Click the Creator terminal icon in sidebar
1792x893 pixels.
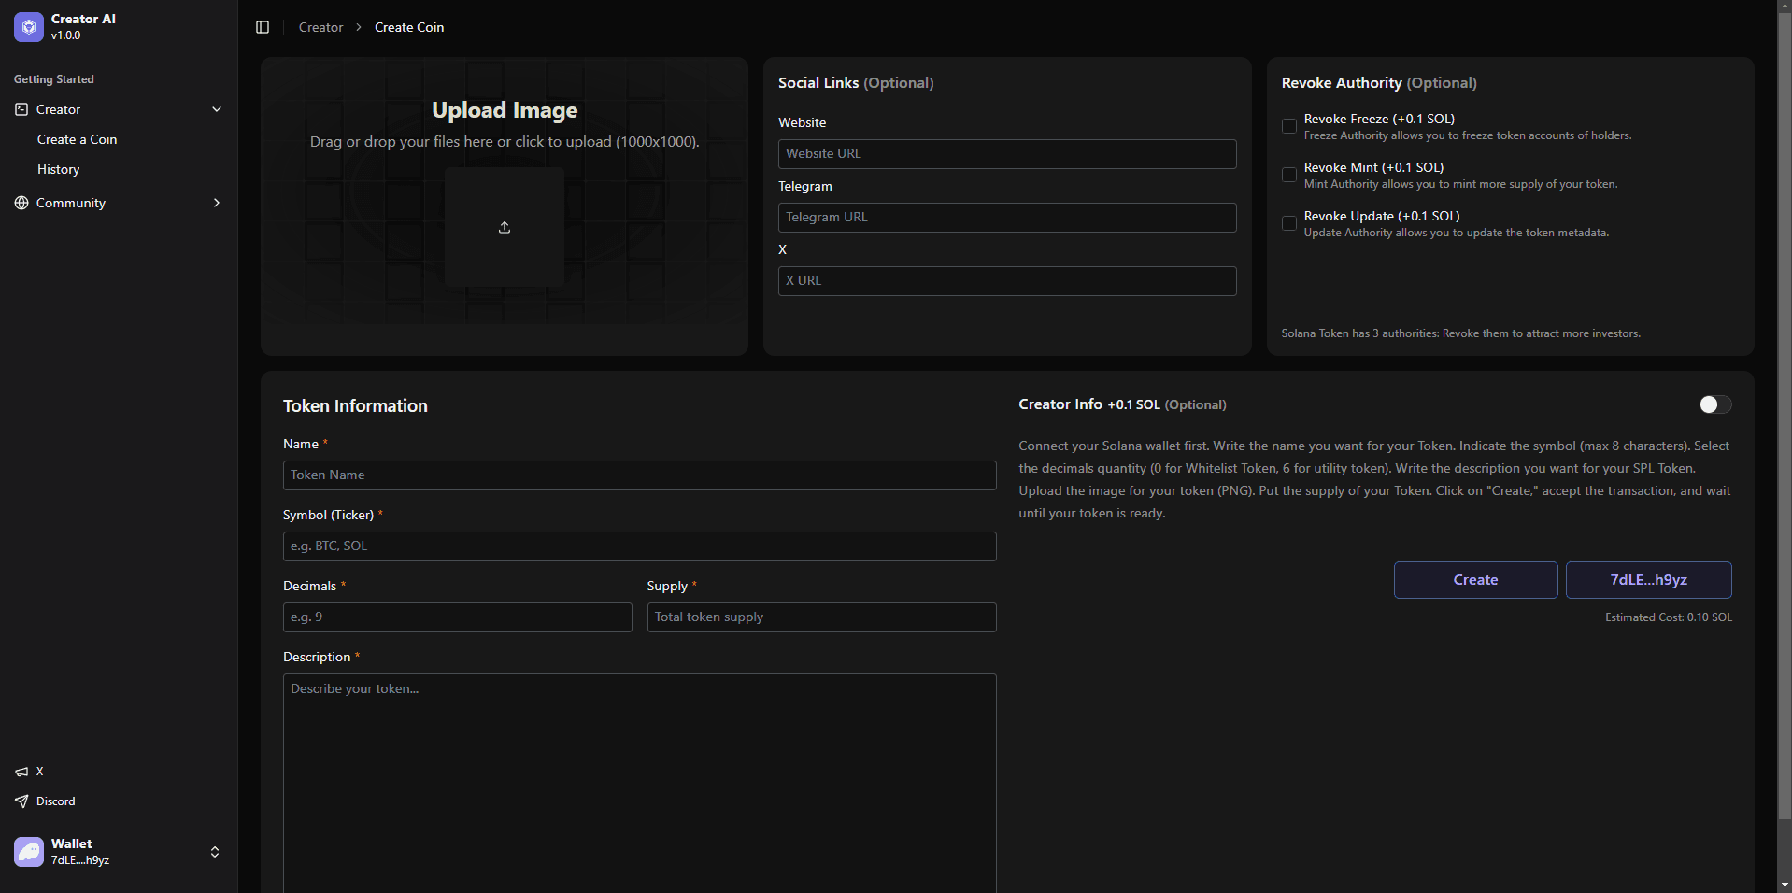(x=21, y=109)
